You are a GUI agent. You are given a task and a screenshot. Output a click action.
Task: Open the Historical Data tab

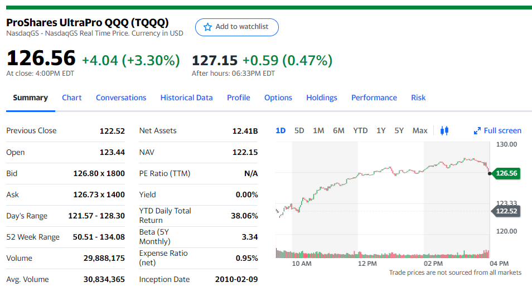(187, 98)
